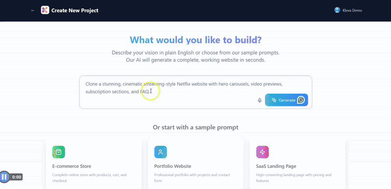Click the Grammarly icon on Generate button
This screenshot has height=189, width=391.
tap(301, 100)
